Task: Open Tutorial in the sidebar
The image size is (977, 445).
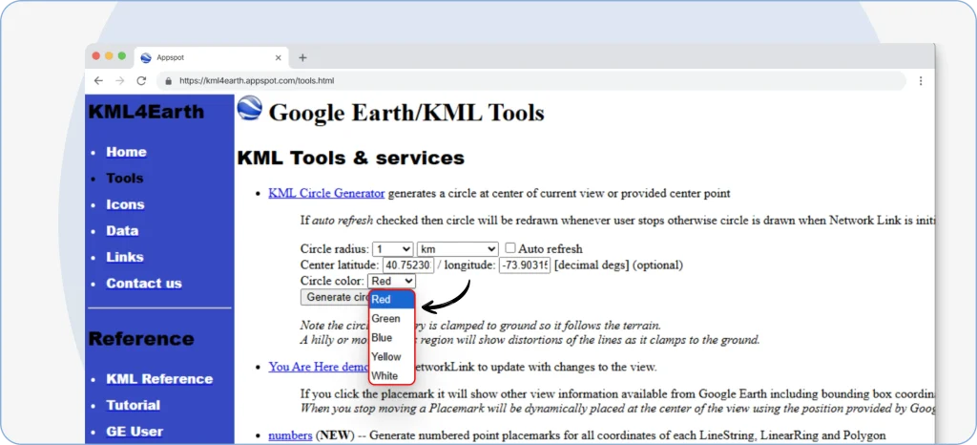Action: point(134,405)
